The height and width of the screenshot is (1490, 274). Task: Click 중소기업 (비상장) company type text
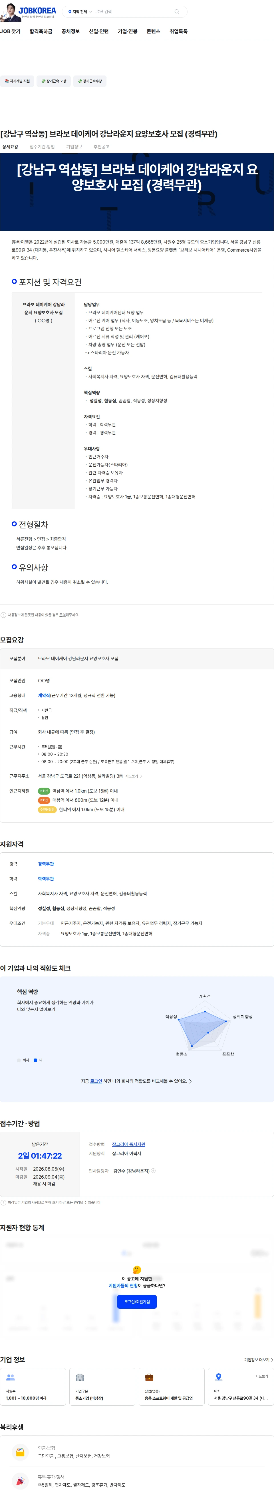click(x=89, y=1398)
